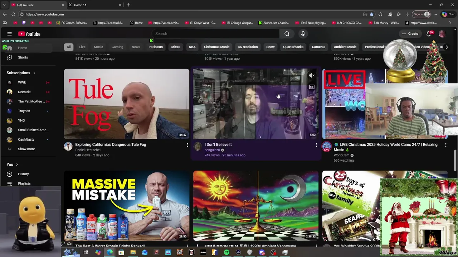Unmute the previewing video speaker icon

click(312, 75)
